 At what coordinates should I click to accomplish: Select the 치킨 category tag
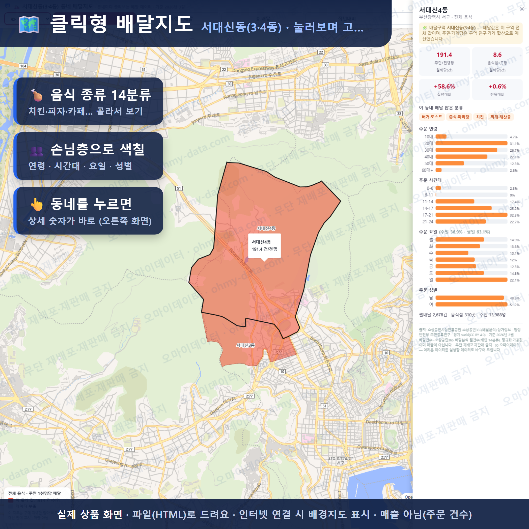pos(480,117)
